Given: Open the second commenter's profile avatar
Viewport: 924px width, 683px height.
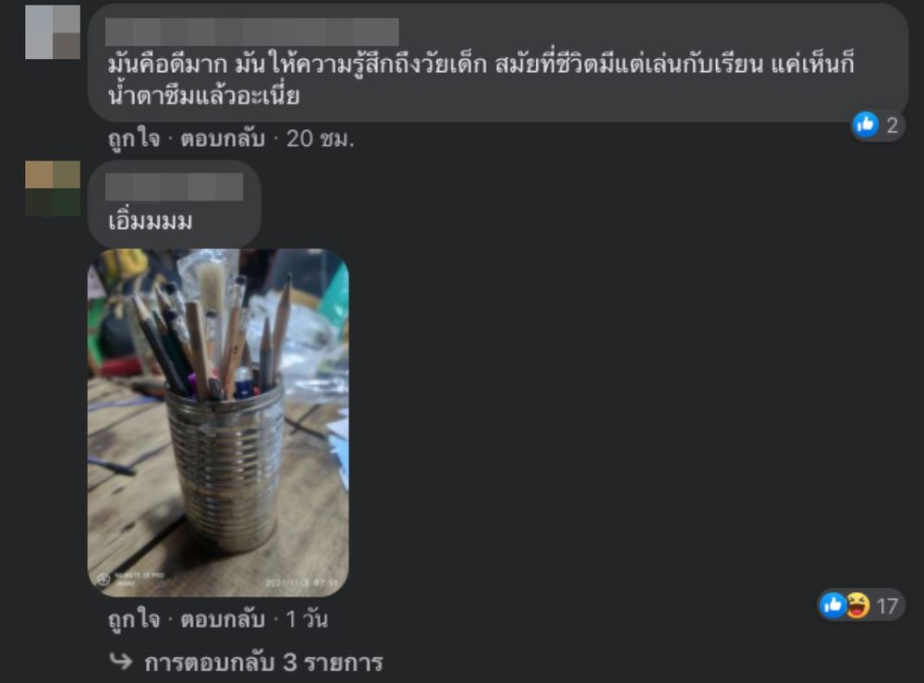Looking at the screenshot, I should tap(53, 188).
